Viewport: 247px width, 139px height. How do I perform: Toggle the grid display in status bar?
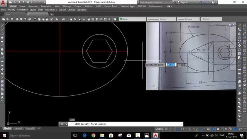click(x=166, y=129)
